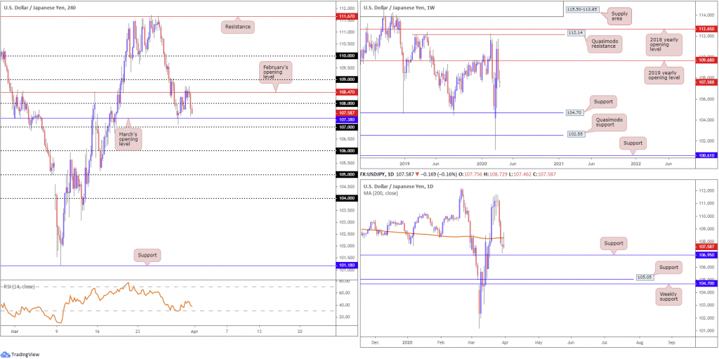This screenshot has height=359, width=719.
Task: Select the Weekly support callout
Action: (669, 296)
